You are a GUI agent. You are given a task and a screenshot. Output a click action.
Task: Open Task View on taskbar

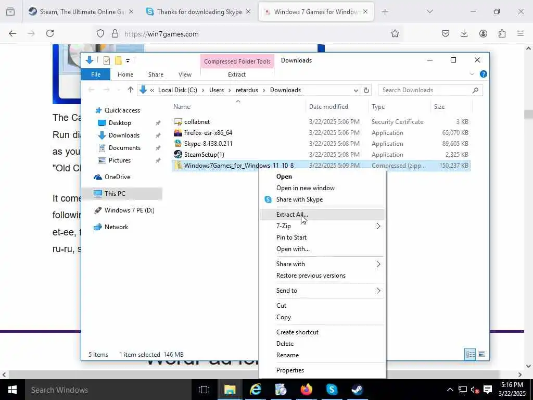coord(204,390)
